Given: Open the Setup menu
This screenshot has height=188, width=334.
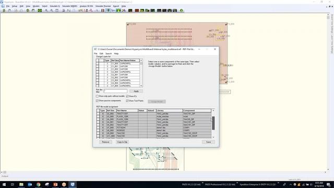Looking at the screenshot, I should pos(15,6).
